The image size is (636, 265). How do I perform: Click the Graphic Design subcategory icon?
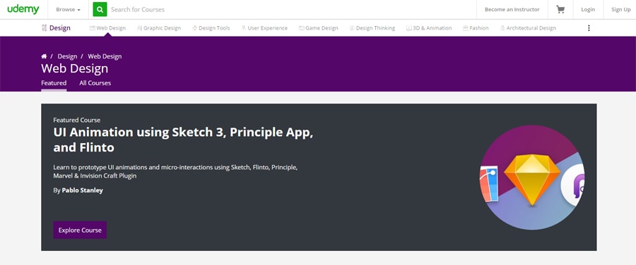tap(139, 28)
